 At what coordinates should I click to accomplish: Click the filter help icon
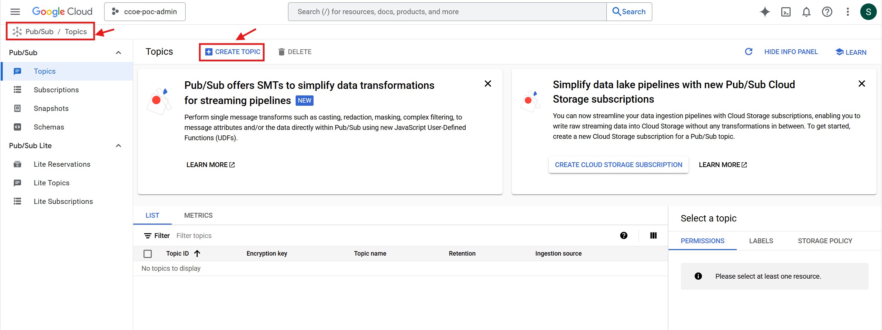(x=623, y=236)
